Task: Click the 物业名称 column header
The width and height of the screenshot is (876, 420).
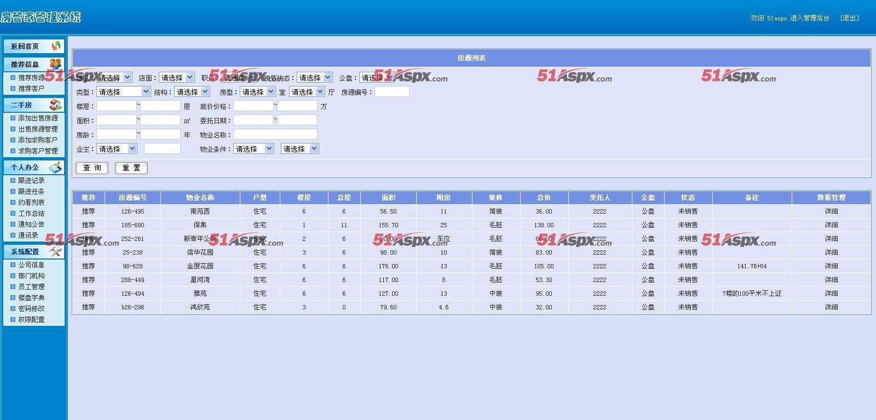Action: click(x=200, y=198)
